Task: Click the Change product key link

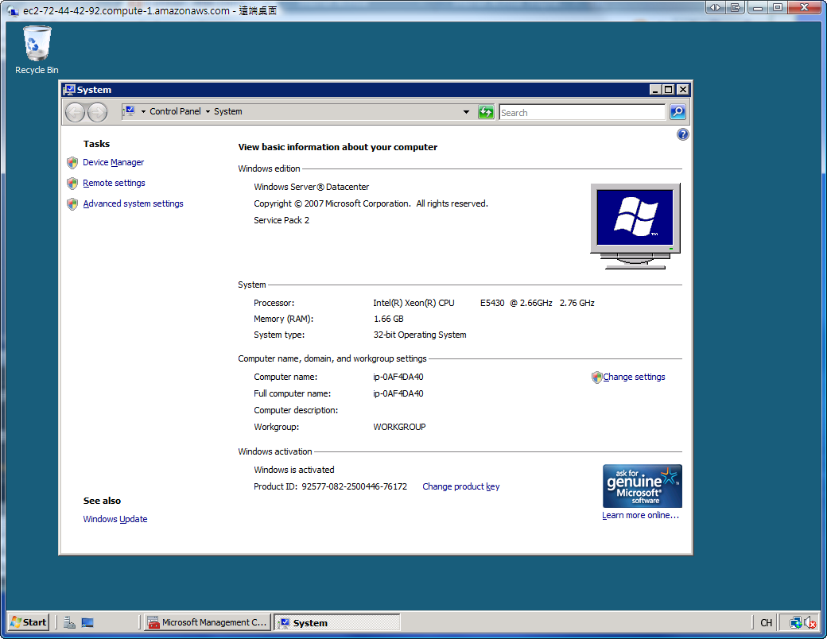Action: 461,486
